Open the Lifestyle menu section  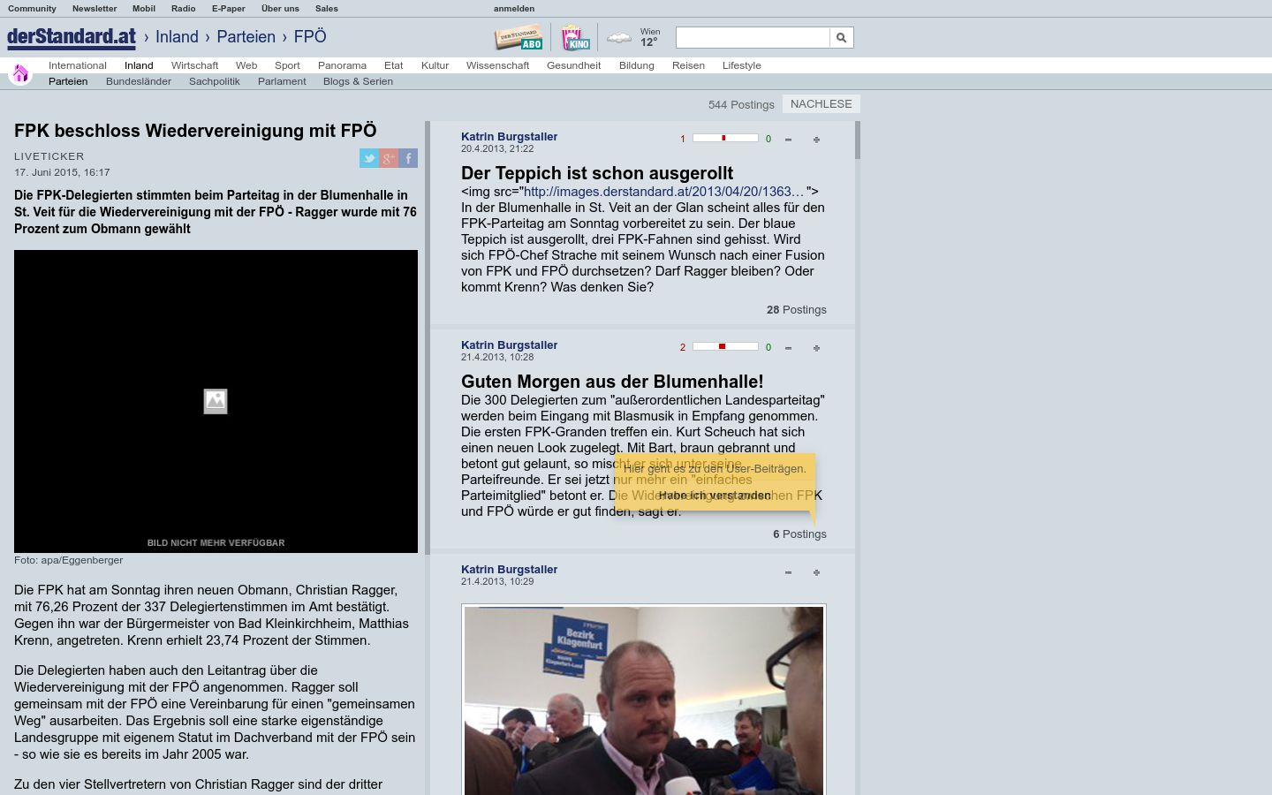click(741, 65)
